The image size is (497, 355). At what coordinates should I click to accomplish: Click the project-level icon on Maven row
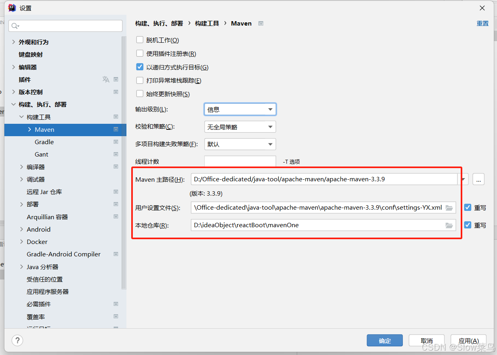(x=116, y=129)
